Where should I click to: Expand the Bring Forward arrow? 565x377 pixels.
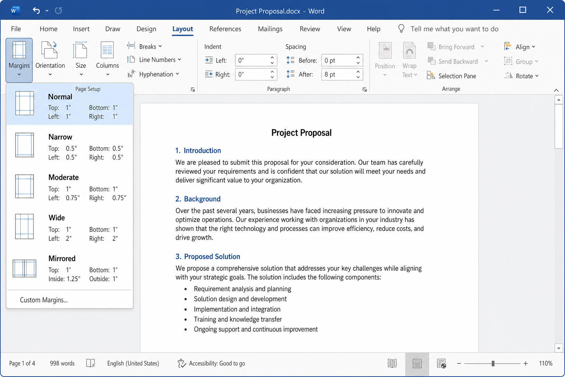tap(482, 47)
